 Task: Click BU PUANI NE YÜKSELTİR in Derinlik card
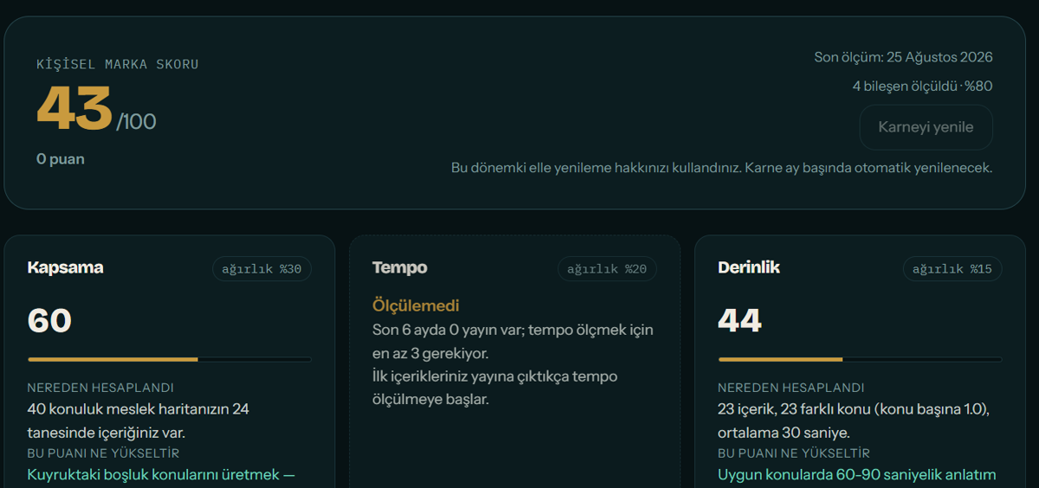tap(794, 453)
